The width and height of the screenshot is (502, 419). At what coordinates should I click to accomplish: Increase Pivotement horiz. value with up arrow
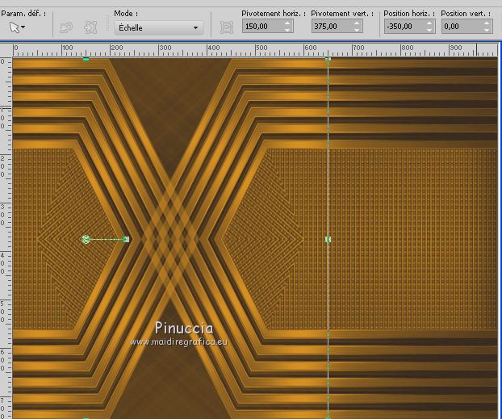[x=287, y=23]
